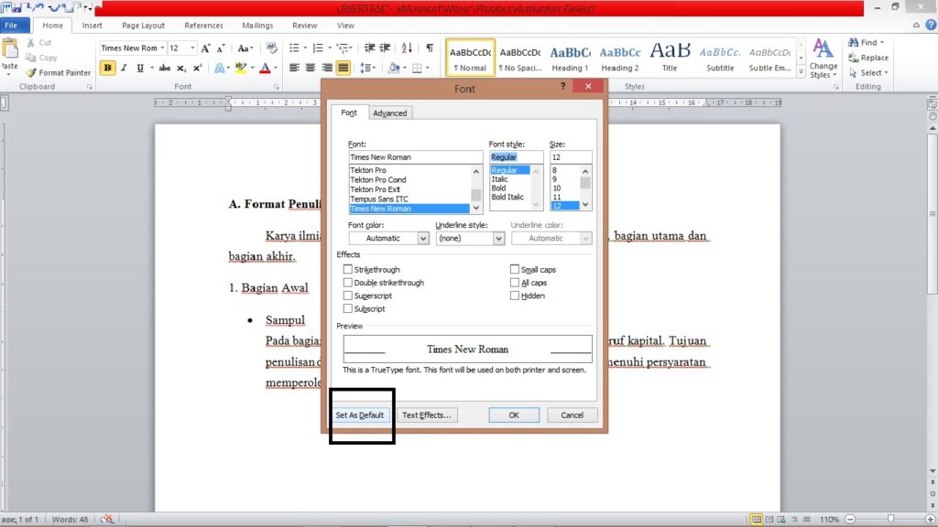This screenshot has width=938, height=527.
Task: Click Cancel in the Font dialog
Action: click(572, 415)
